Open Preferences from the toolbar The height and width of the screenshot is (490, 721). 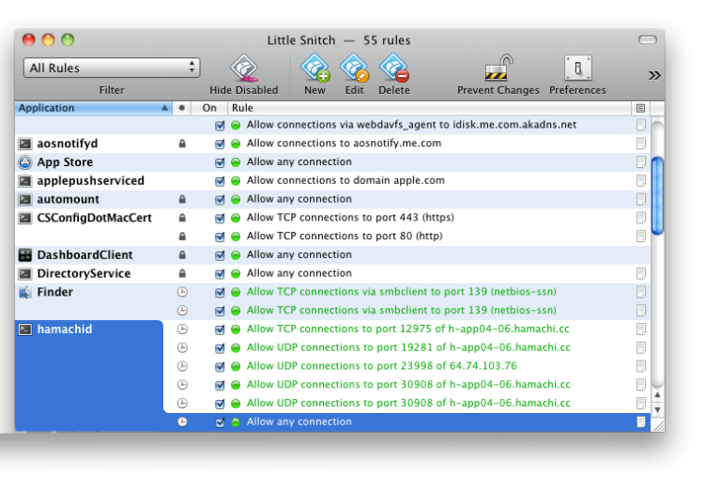[x=578, y=68]
